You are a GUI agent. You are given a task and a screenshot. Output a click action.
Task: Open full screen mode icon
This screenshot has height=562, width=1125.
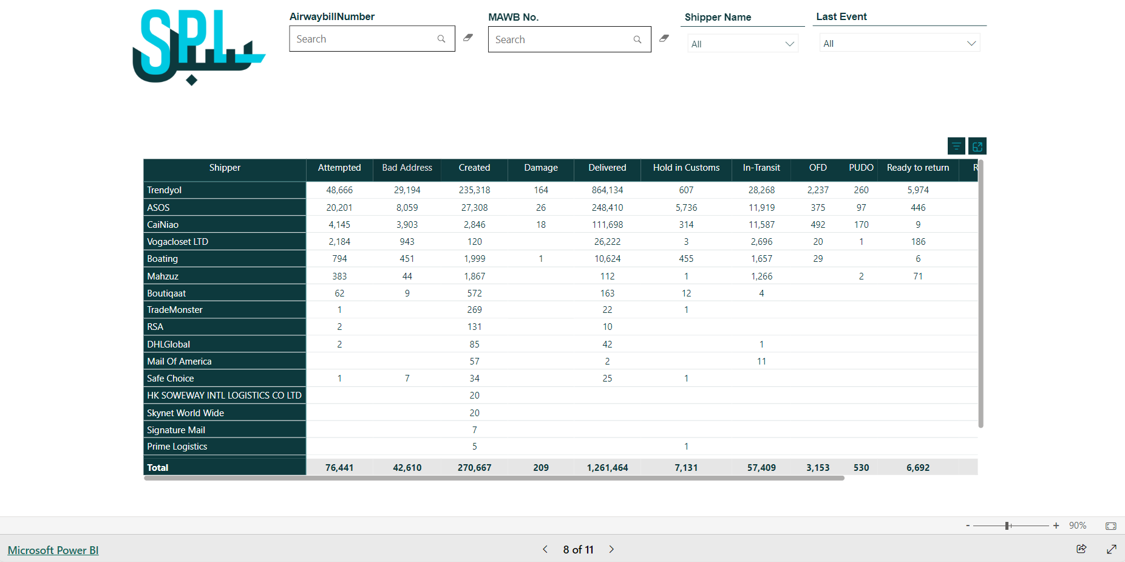[1112, 549]
